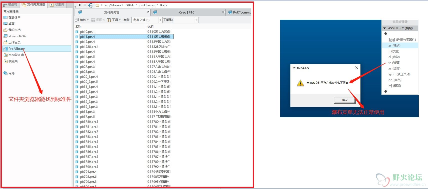Screen dimensions: 428x189
Task: Open the Creo | PTC browser tab
Action: pos(187,12)
